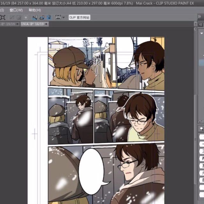Select the blue highlighted item in right panel
Viewport: 204px width, 204px height.
pos(201,63)
